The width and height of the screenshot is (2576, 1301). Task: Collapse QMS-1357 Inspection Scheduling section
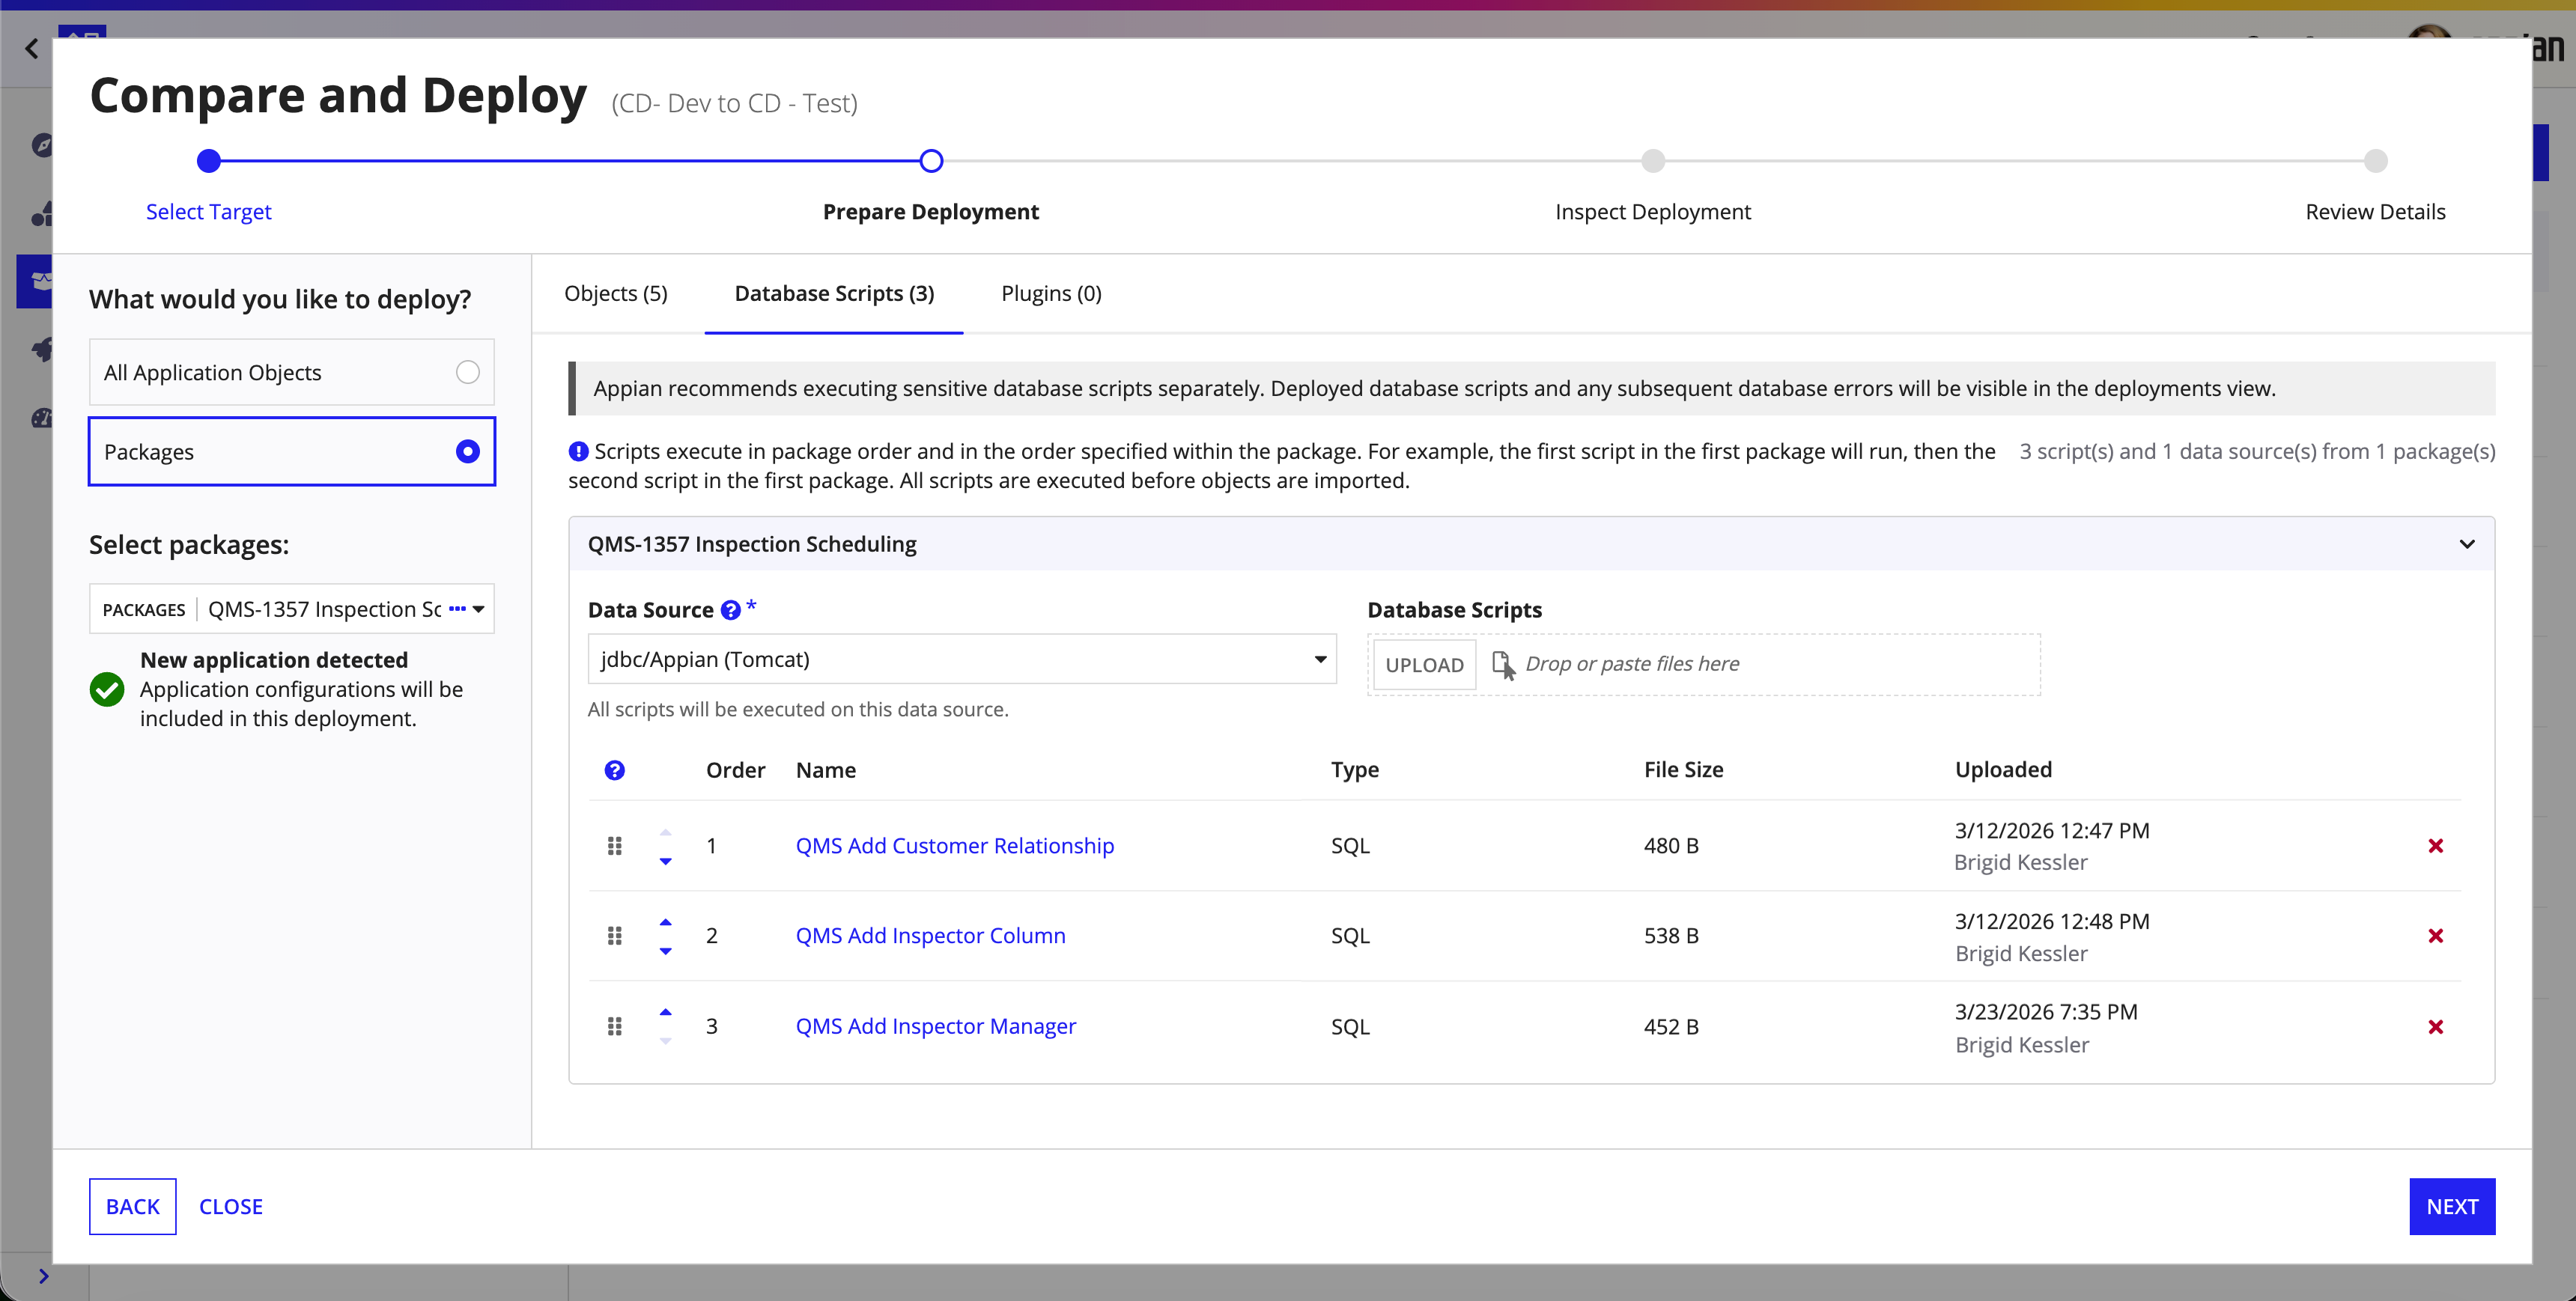(x=2467, y=544)
